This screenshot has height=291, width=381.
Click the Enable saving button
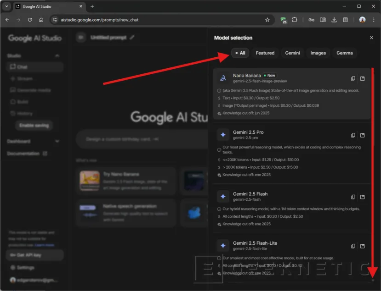34,125
